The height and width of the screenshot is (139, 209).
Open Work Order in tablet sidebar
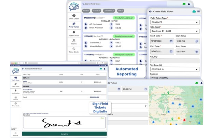pyautogui.click(x=74, y=17)
